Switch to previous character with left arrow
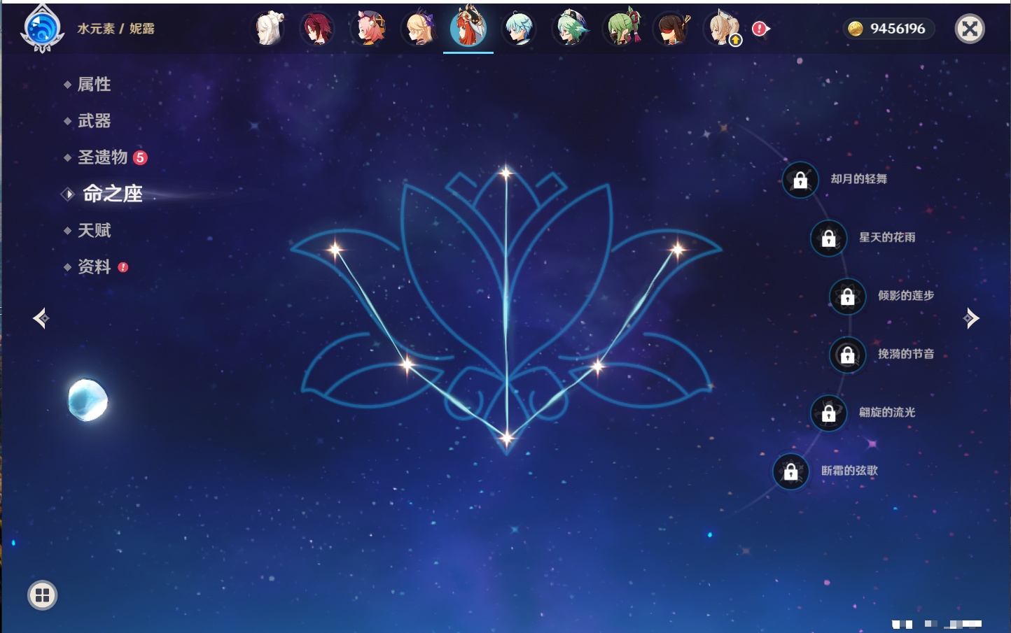The image size is (1011, 633). [x=41, y=318]
